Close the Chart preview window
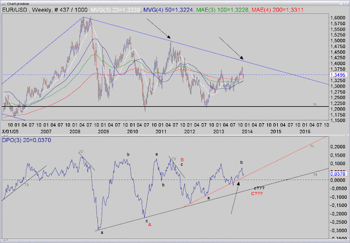Image resolution: width=350 pixels, height=243 pixels. (x=347, y=3)
